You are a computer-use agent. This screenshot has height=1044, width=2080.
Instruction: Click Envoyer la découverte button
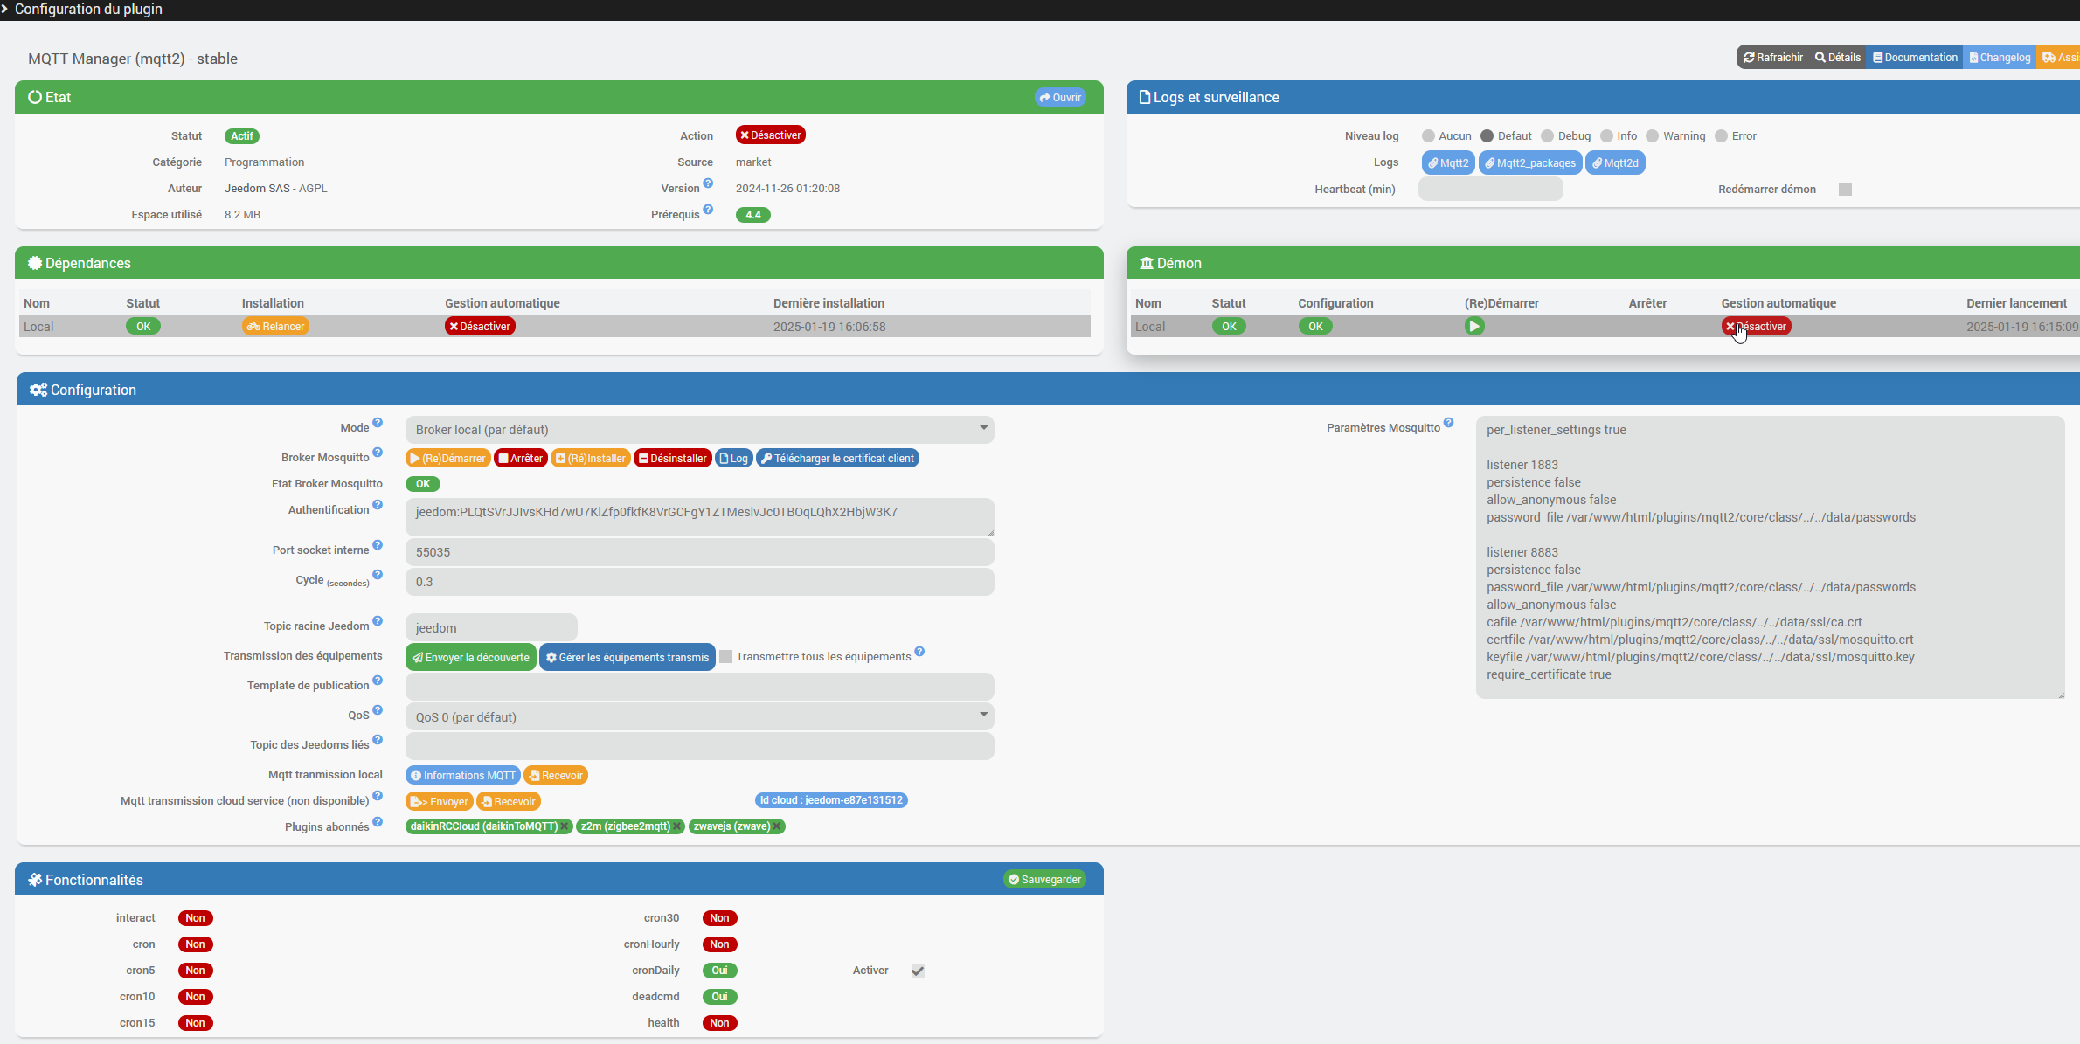click(x=471, y=658)
